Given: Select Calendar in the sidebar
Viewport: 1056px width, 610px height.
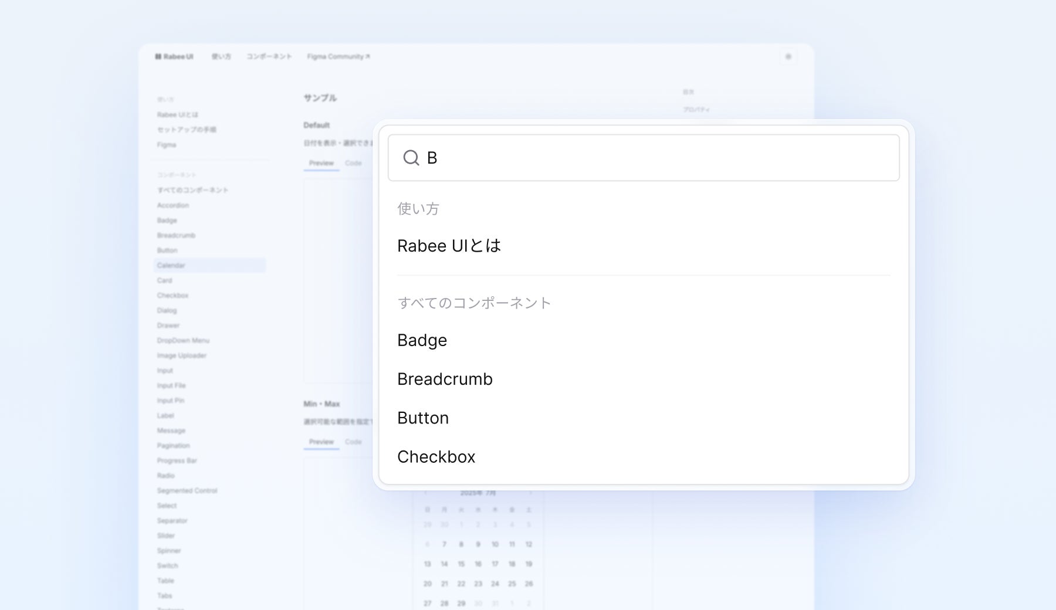Looking at the screenshot, I should pos(209,265).
